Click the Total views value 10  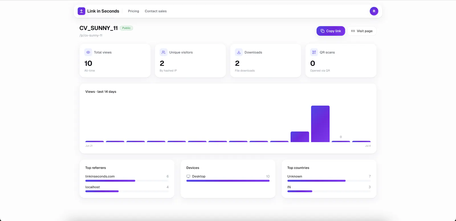(x=88, y=63)
